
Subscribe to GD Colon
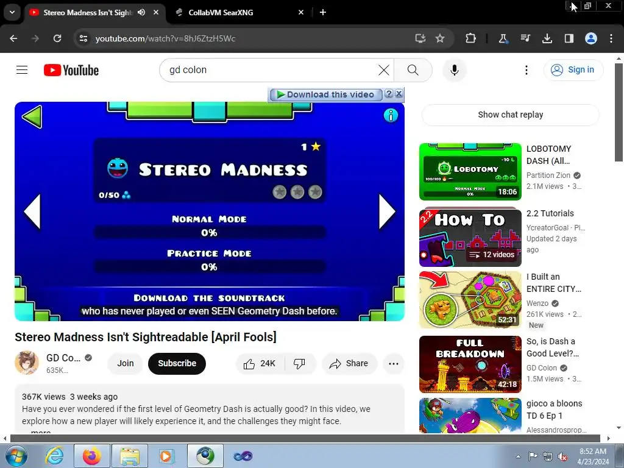coord(177,363)
